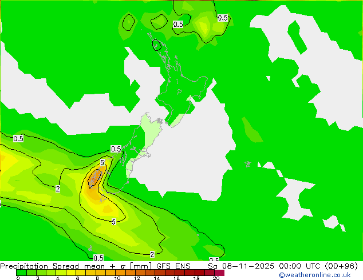Click the "0.5" label at the bottom-left contour end
The height and width of the screenshot is (280, 363).
click(x=98, y=258)
